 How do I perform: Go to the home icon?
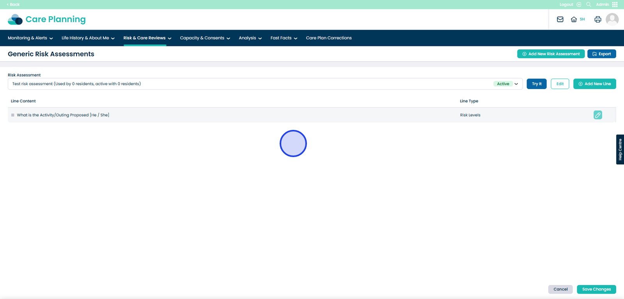tap(574, 19)
